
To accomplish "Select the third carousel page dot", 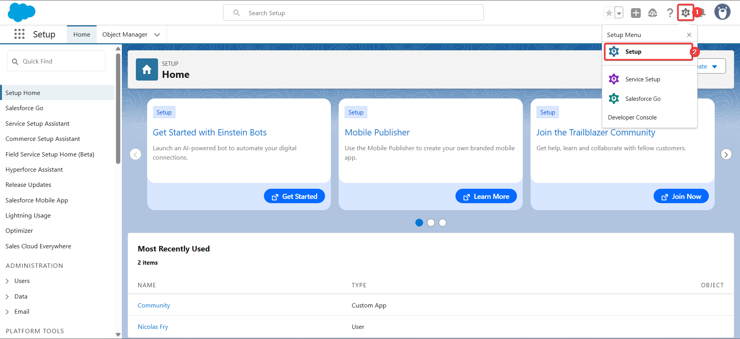I will coord(443,223).
